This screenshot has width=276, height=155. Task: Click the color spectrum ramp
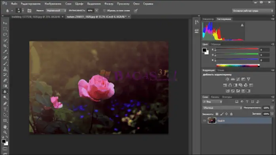[238, 66]
